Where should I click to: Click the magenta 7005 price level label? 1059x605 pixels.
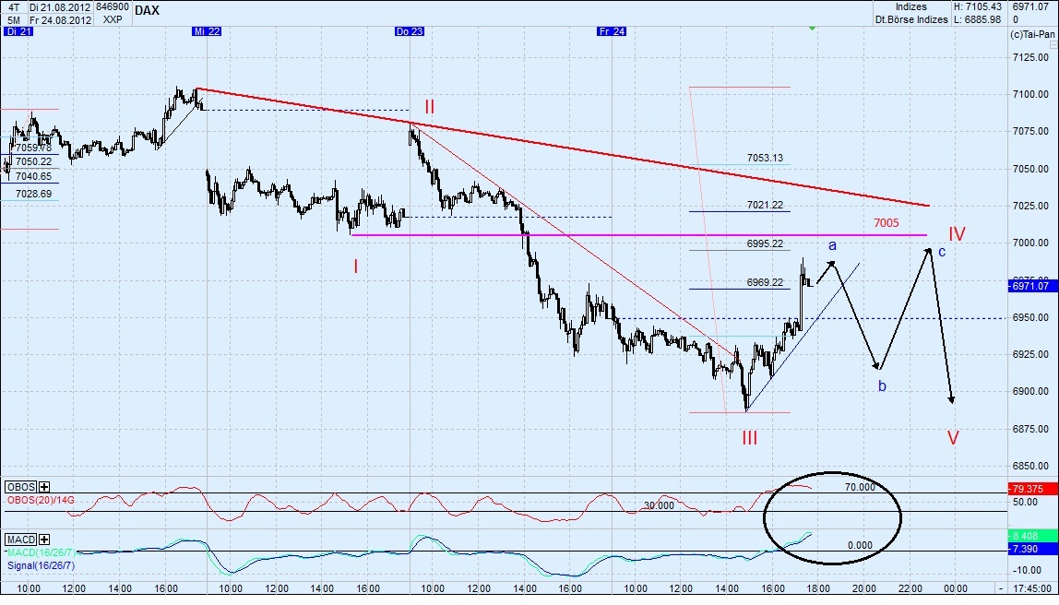tap(886, 223)
